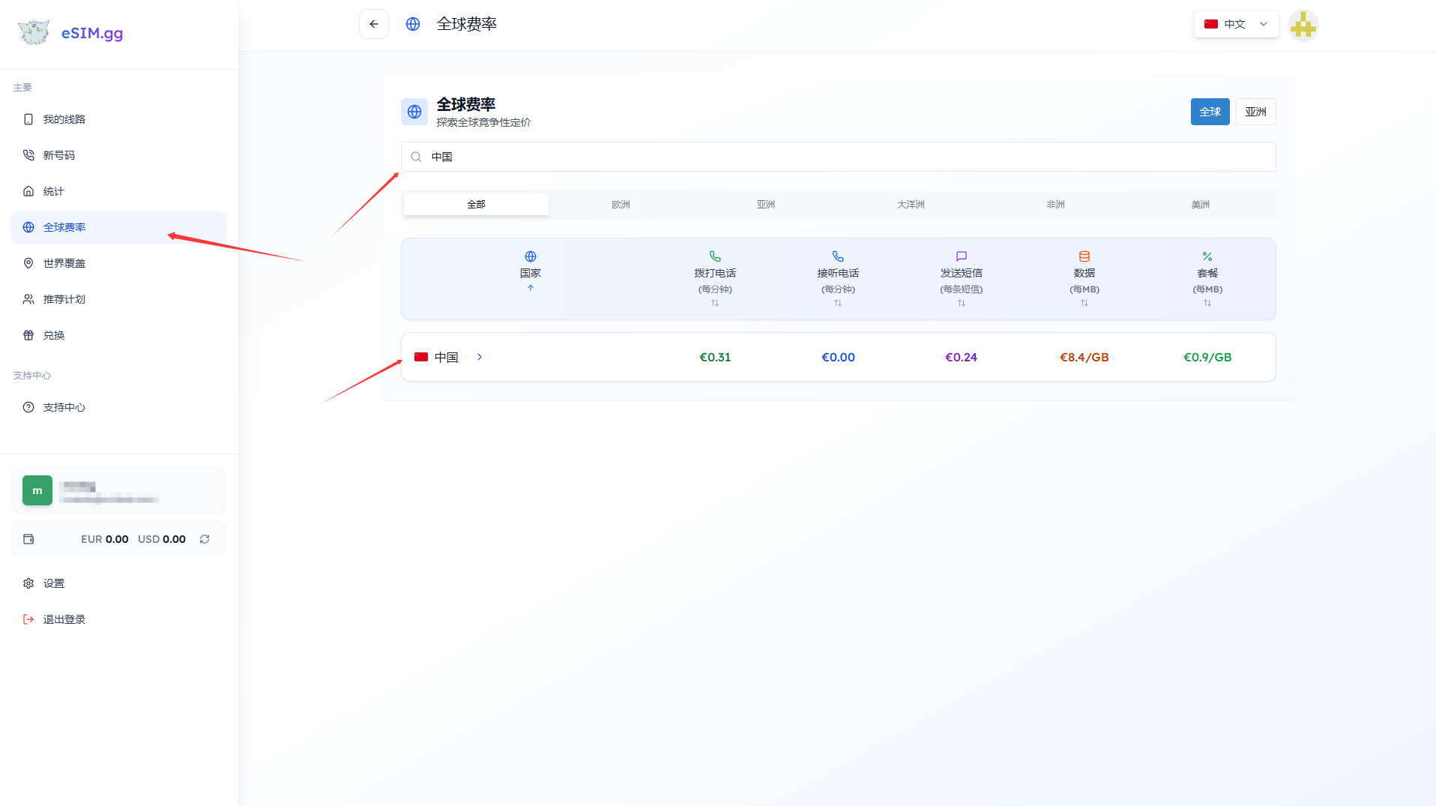Toggle country column sort order (国家)
Viewport: 1436px width, 806px height.
[530, 274]
